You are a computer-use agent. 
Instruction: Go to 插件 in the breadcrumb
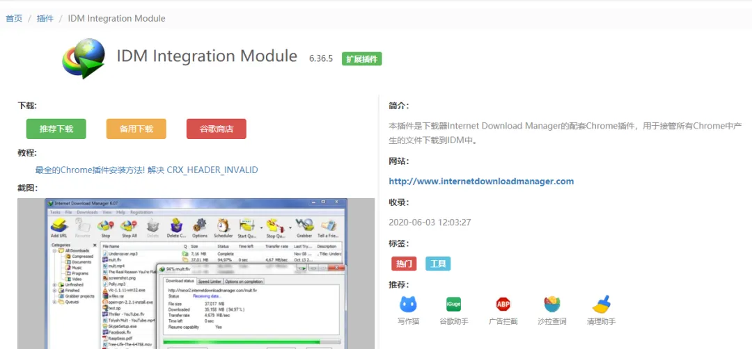tap(45, 19)
